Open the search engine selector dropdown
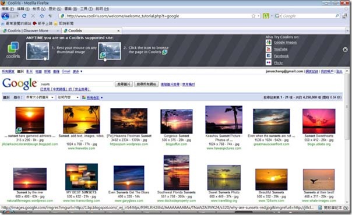 pyautogui.click(x=279, y=16)
